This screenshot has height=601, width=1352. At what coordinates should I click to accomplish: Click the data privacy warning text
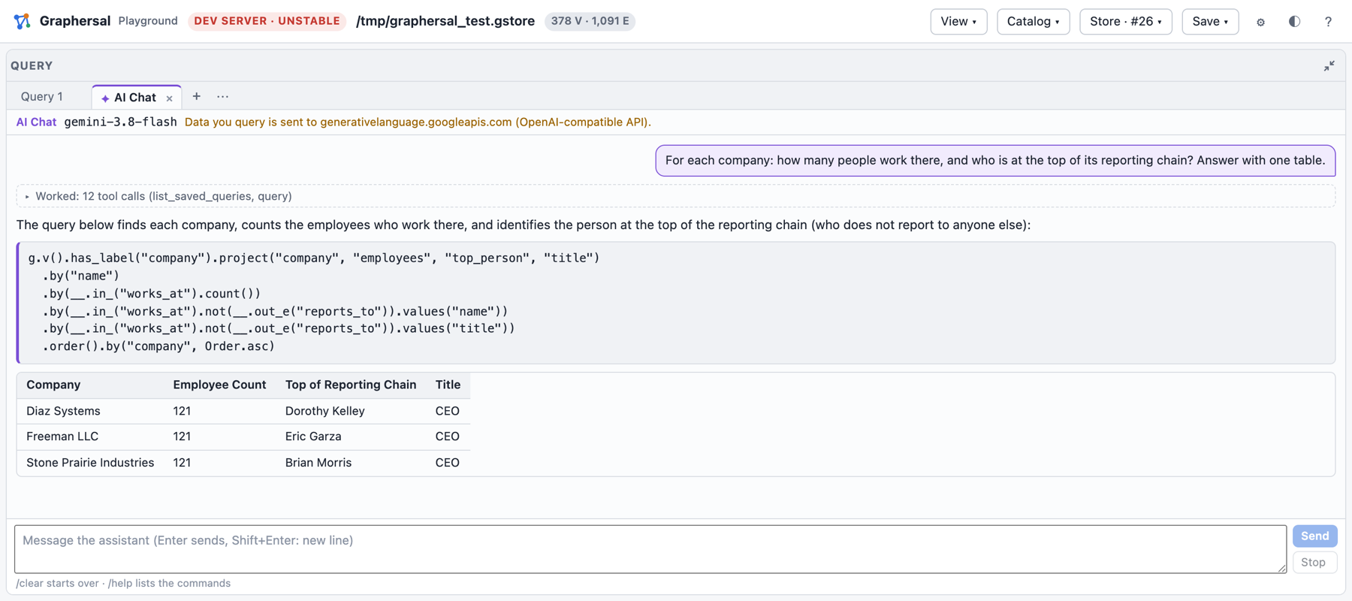click(x=418, y=122)
